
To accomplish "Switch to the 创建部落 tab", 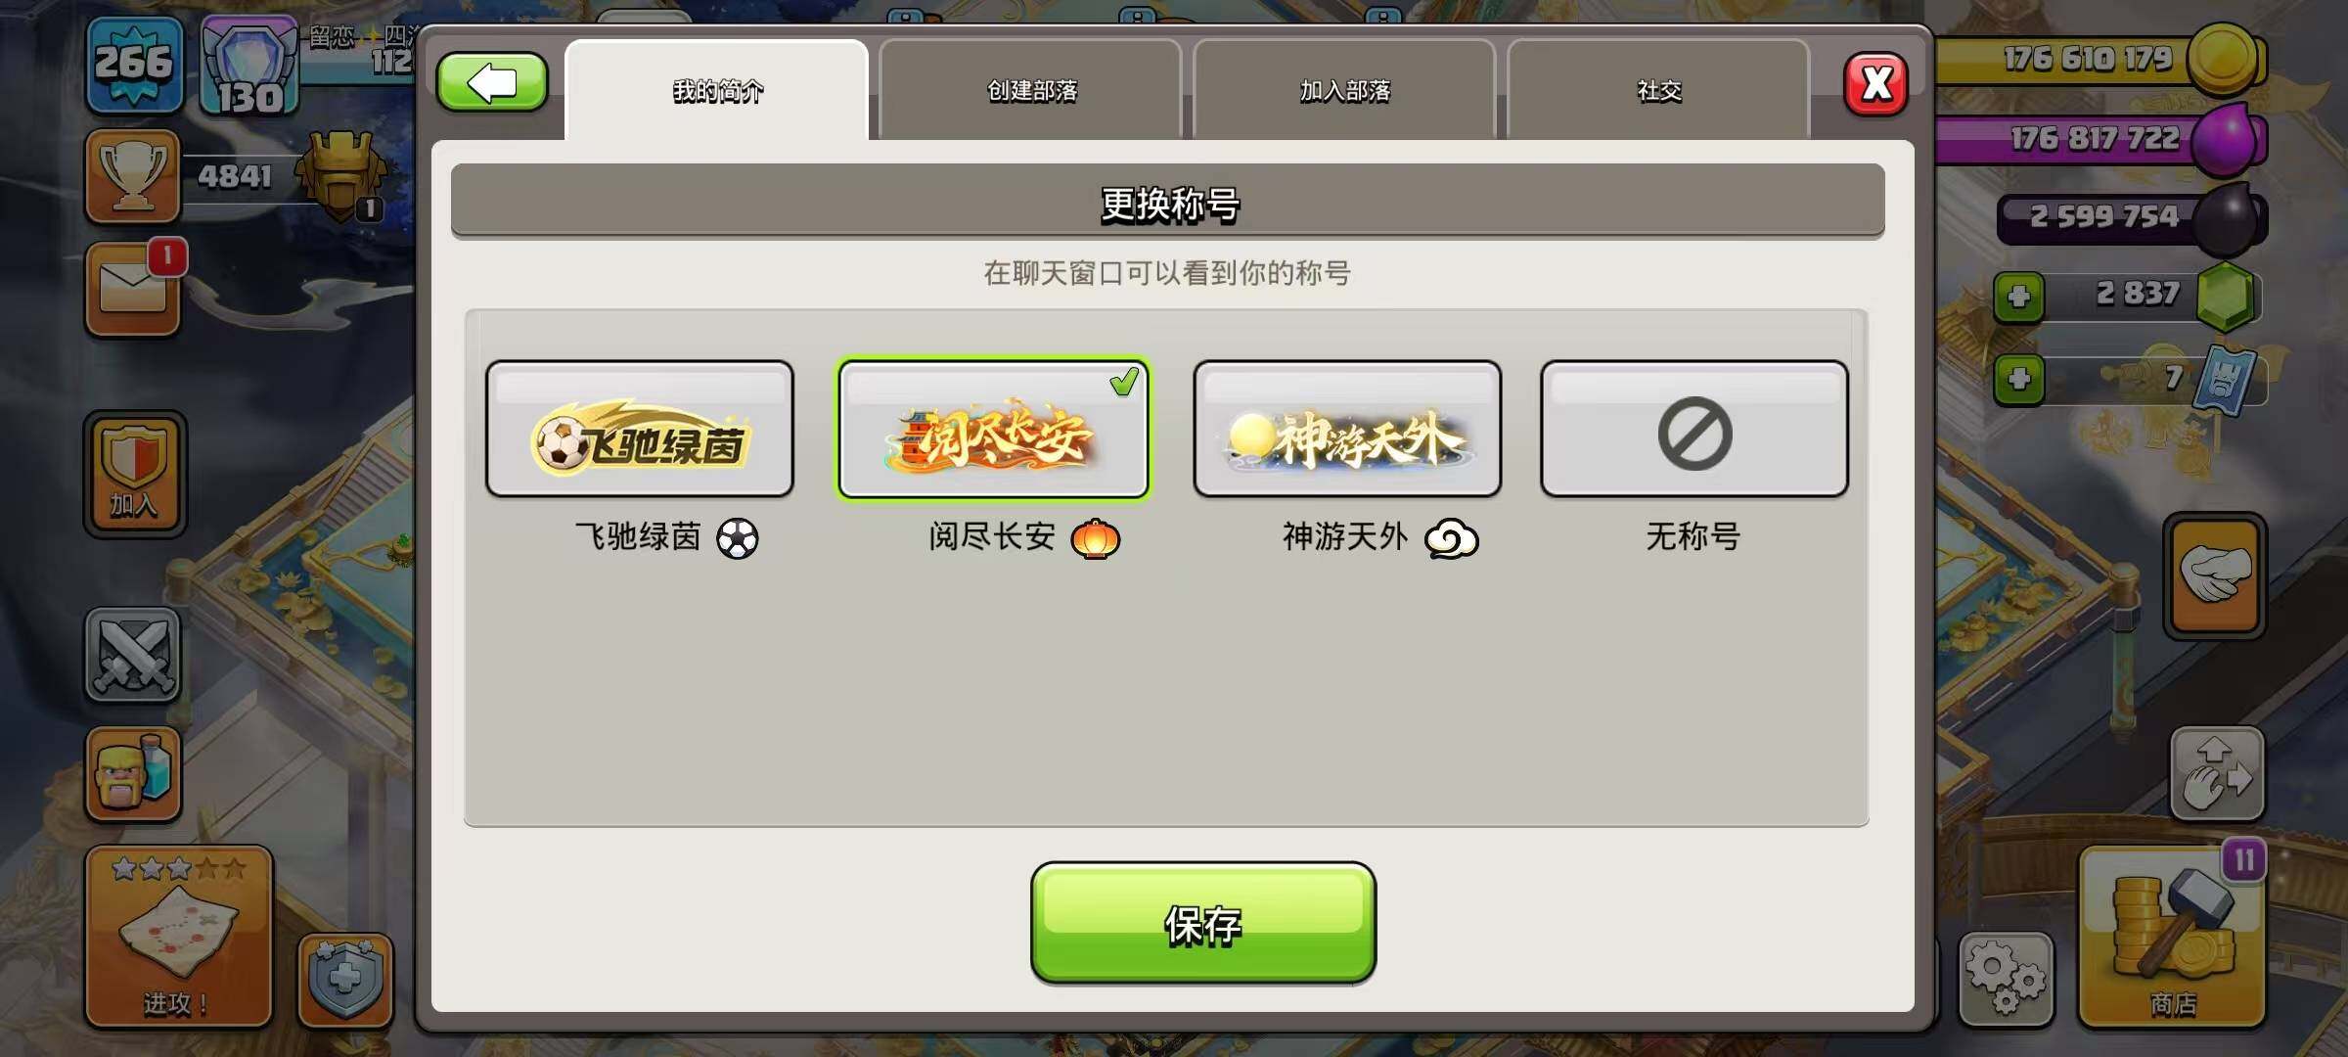I will 1031,90.
